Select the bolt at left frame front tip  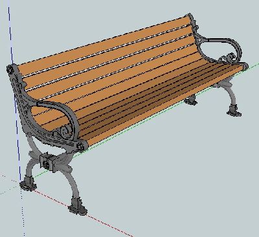[81, 147]
